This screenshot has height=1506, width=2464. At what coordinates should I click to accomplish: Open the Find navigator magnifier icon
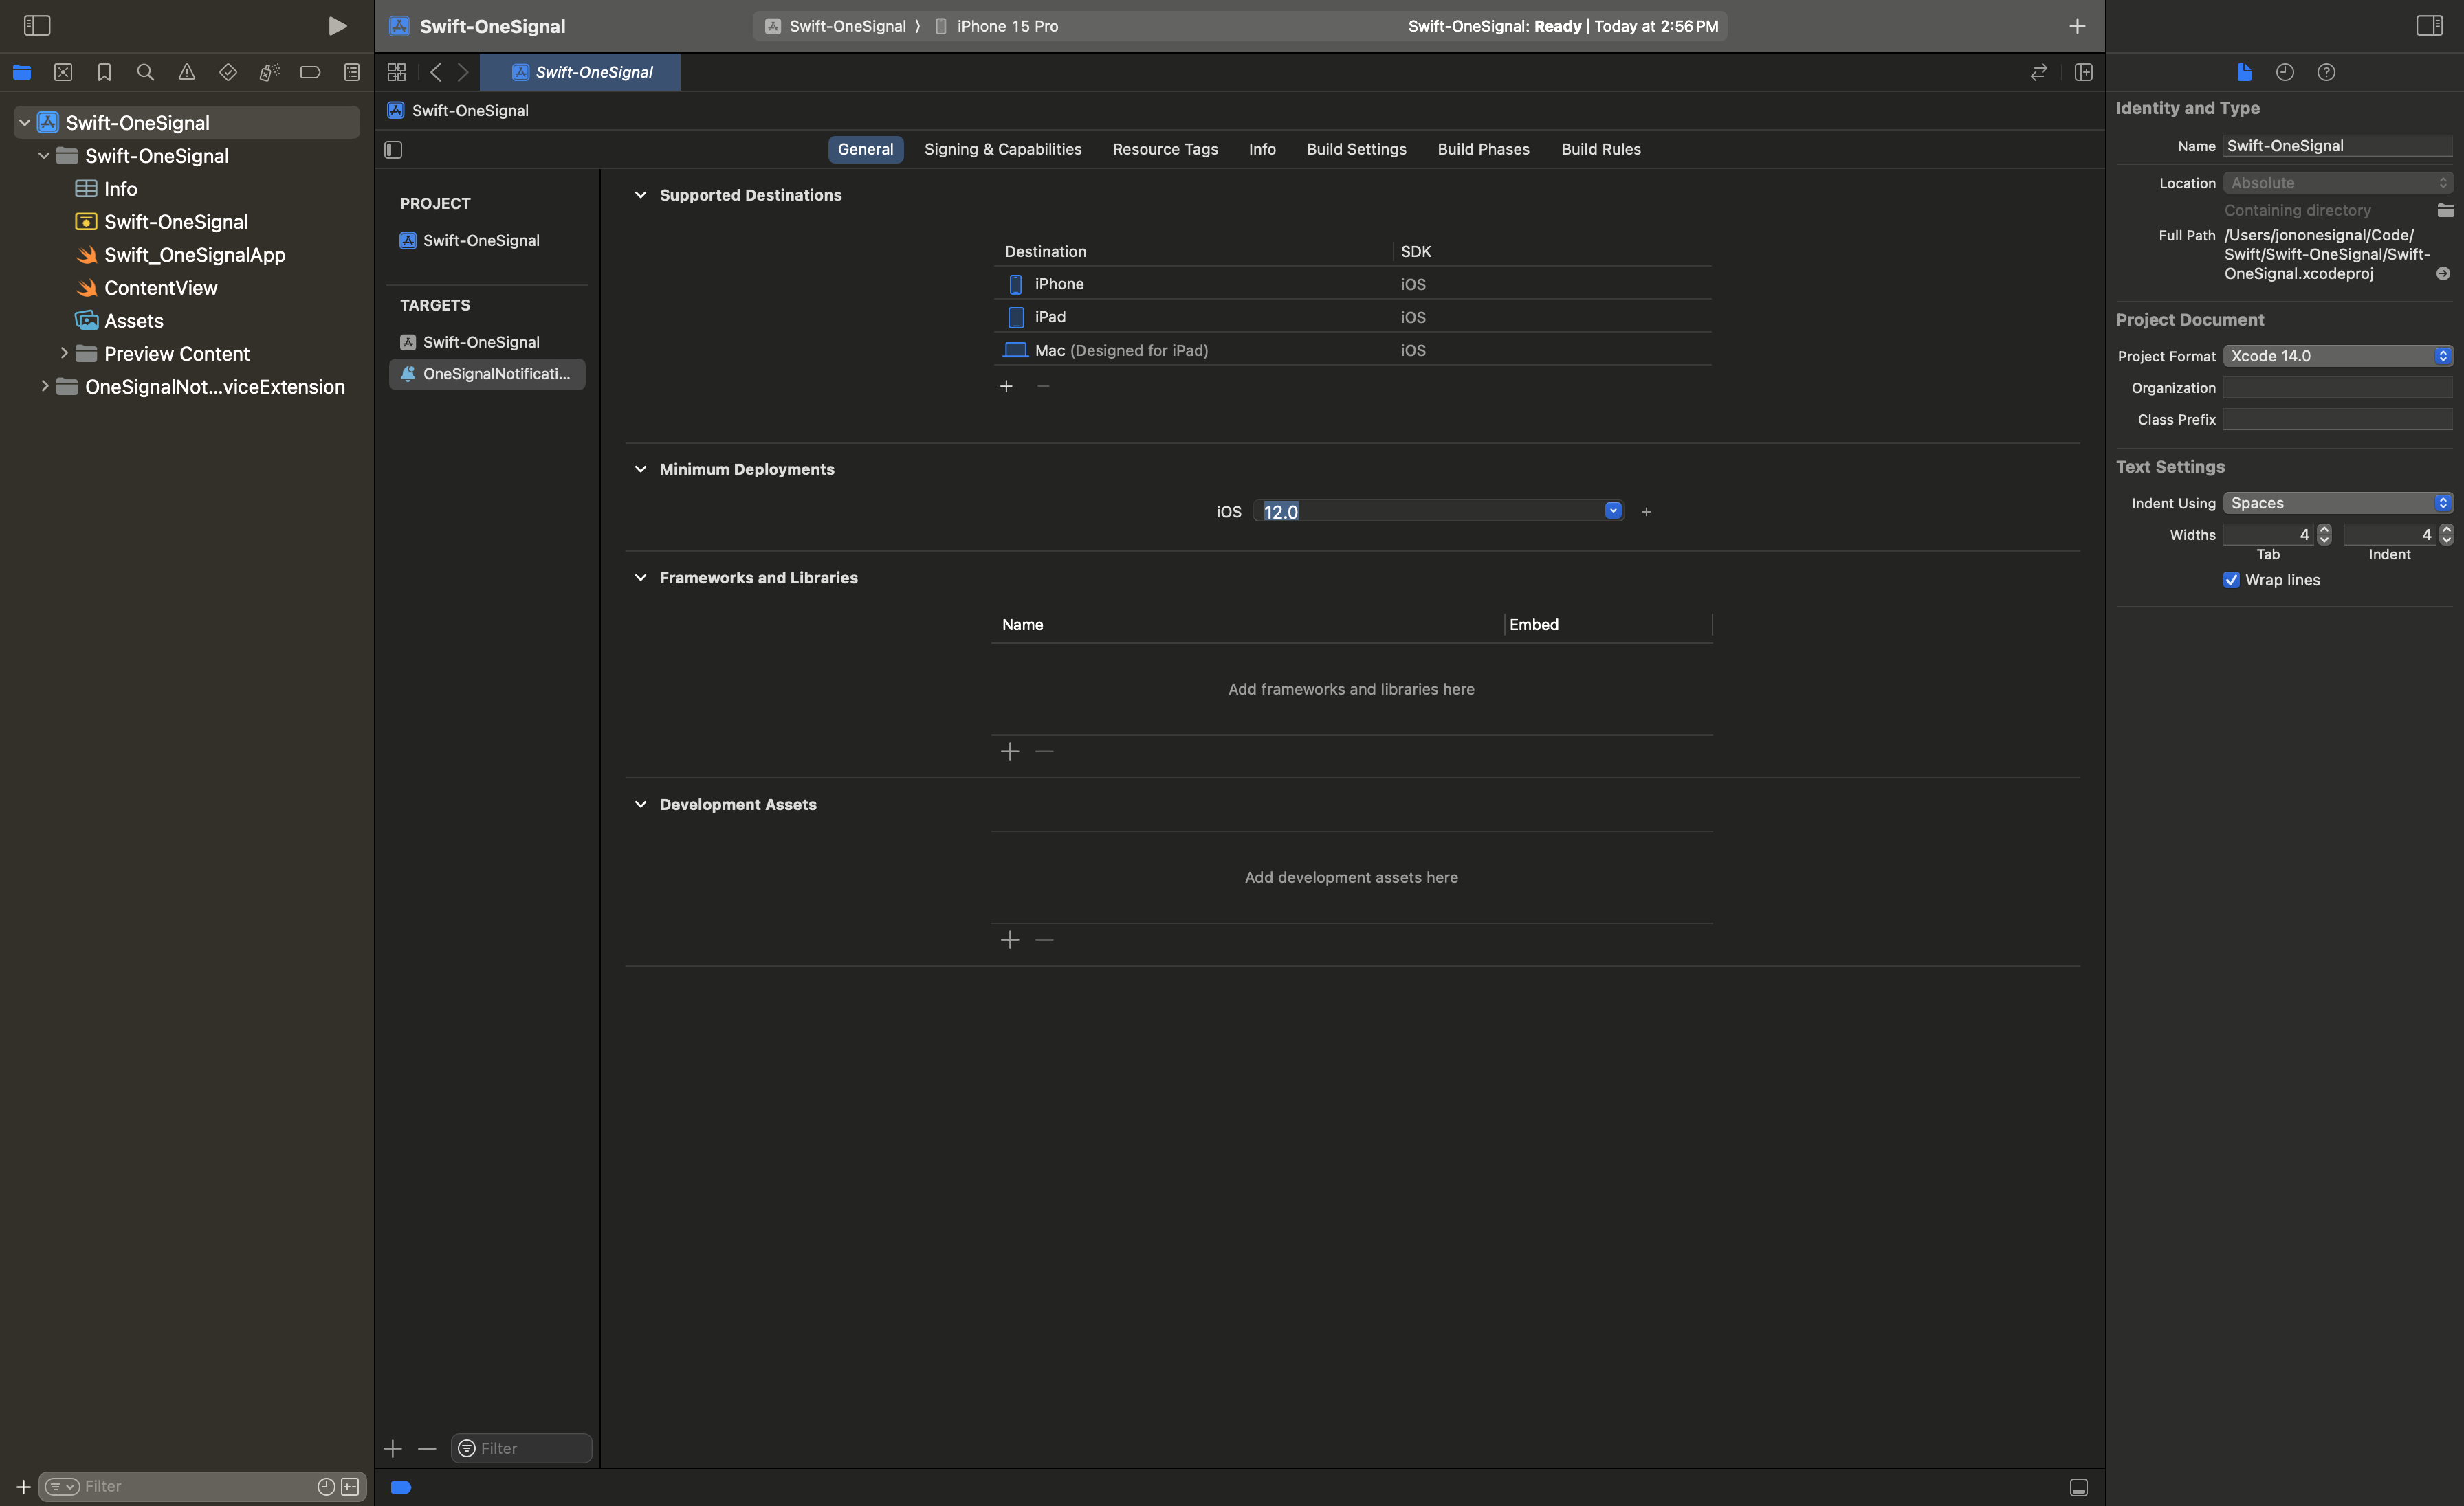pyautogui.click(x=145, y=72)
